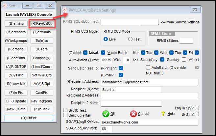Toggle the AutoBatch Override checkbox
The image size is (216, 136).
[148, 68]
